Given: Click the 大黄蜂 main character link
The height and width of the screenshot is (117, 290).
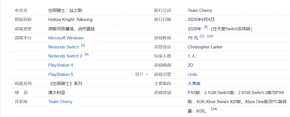Looking at the screenshot, I should coord(194,84).
